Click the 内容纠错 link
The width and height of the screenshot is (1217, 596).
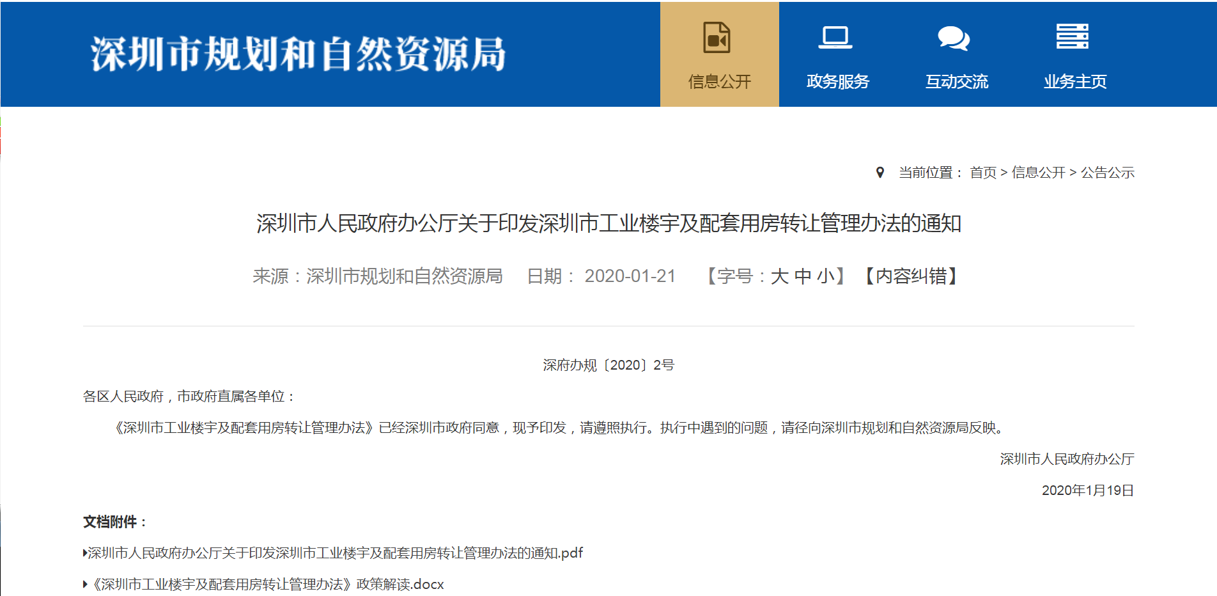(911, 276)
